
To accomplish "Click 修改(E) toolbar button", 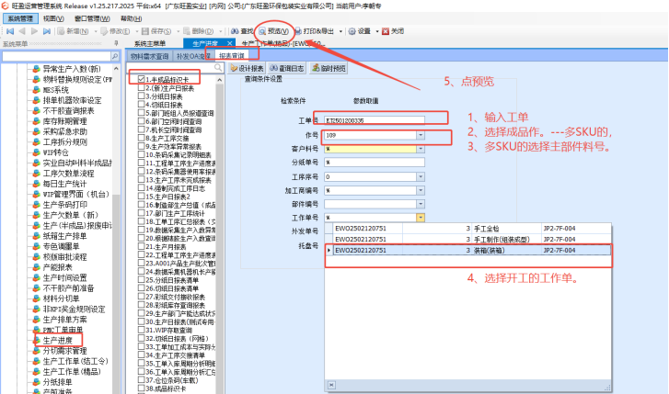I will pyautogui.click(x=115, y=31).
